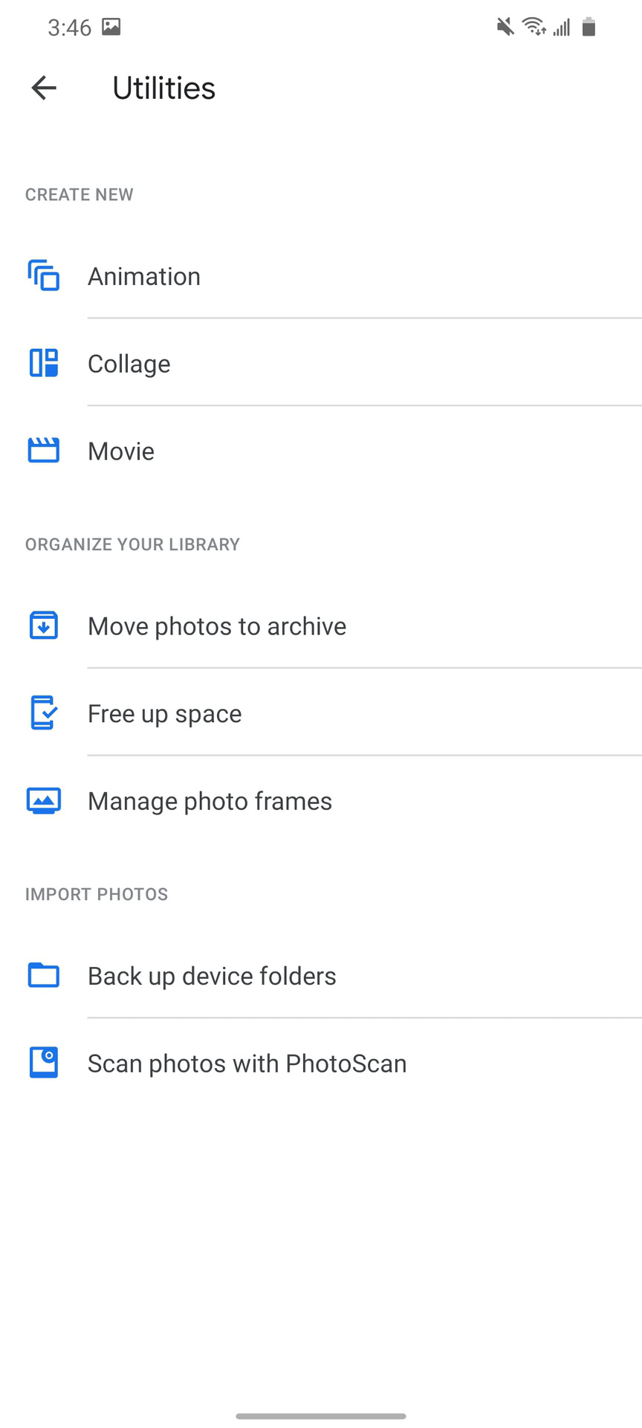642x1428 pixels.
Task: Tap the image notification icon in status bar
Action: click(x=111, y=28)
